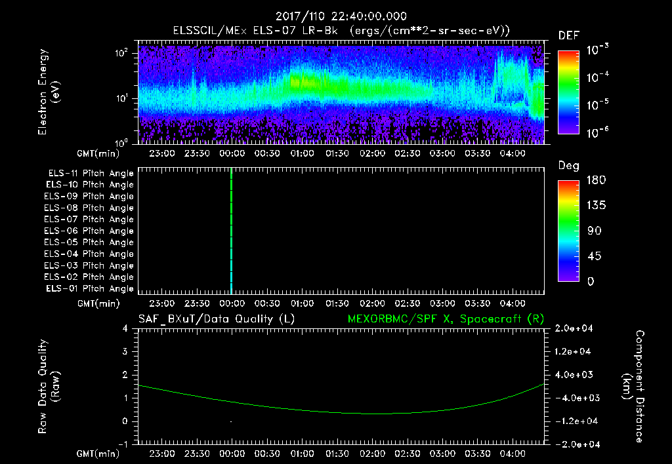Click the Component Distance (km) axis label

coord(633,387)
